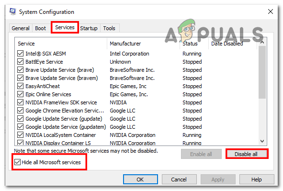Toggle Hide all Microsoft services checkbox
Screen dimensions: 283x191
[18, 162]
